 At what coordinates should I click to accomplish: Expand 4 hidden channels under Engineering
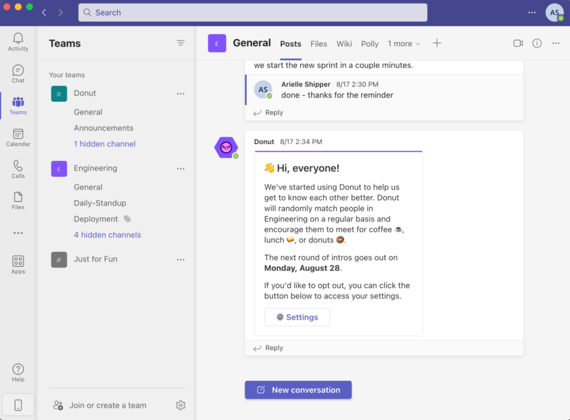[x=107, y=235]
